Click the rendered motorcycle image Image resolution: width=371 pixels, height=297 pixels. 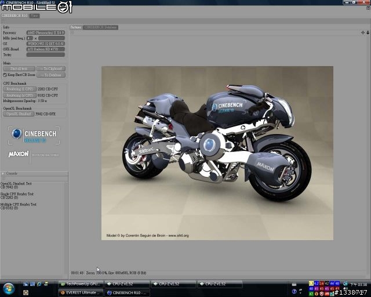[x=217, y=153]
